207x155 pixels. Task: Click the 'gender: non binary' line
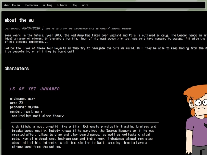point(26,111)
